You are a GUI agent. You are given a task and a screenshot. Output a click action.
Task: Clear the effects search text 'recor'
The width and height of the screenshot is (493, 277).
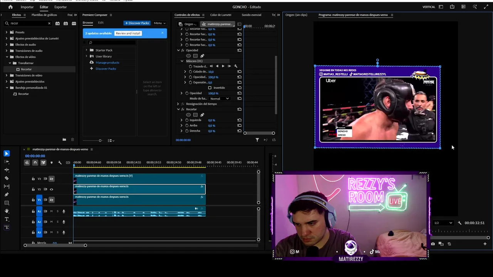[x=49, y=23]
